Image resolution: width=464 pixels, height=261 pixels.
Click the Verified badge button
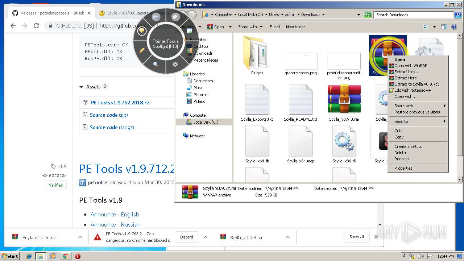coord(56,185)
